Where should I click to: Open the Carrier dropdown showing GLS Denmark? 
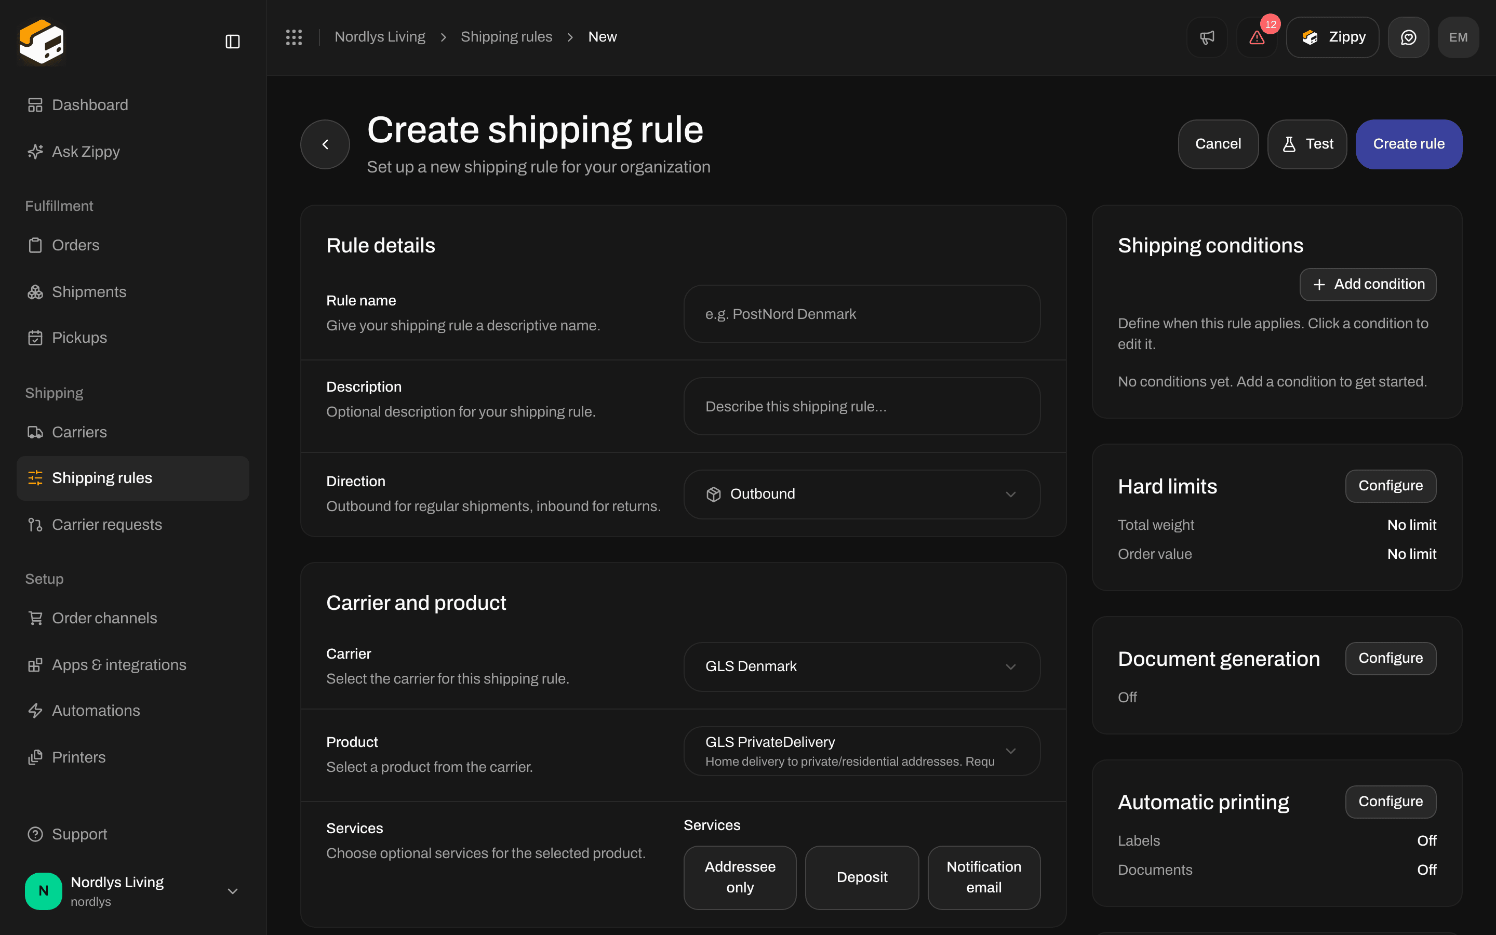(x=862, y=666)
